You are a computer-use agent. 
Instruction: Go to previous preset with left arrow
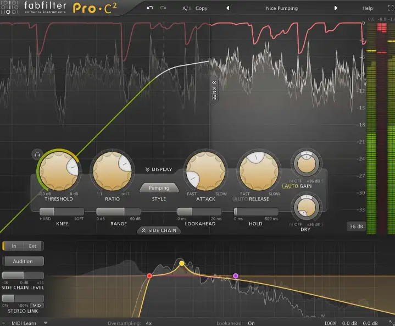[x=228, y=8]
